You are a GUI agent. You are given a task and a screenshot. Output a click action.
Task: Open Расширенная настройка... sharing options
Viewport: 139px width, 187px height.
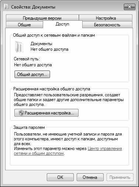pos(46,113)
